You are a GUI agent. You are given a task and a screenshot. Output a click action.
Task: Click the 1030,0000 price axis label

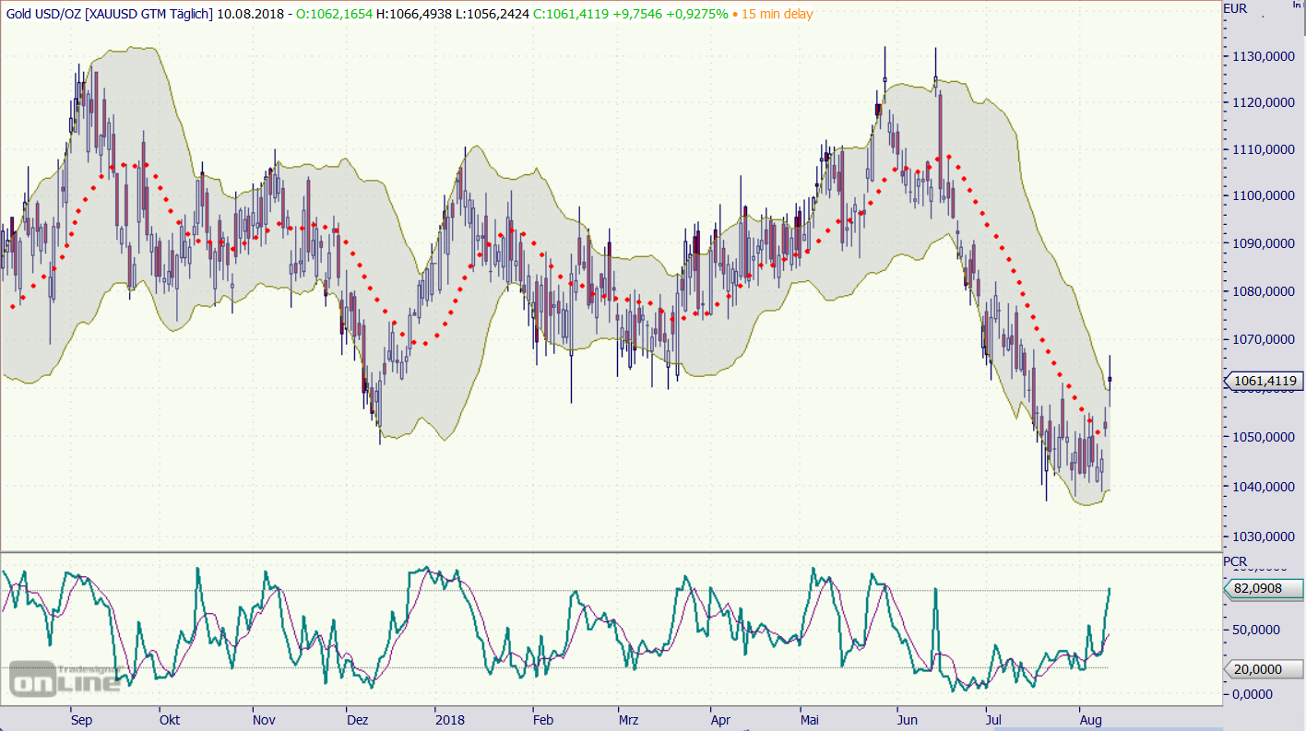(x=1264, y=536)
